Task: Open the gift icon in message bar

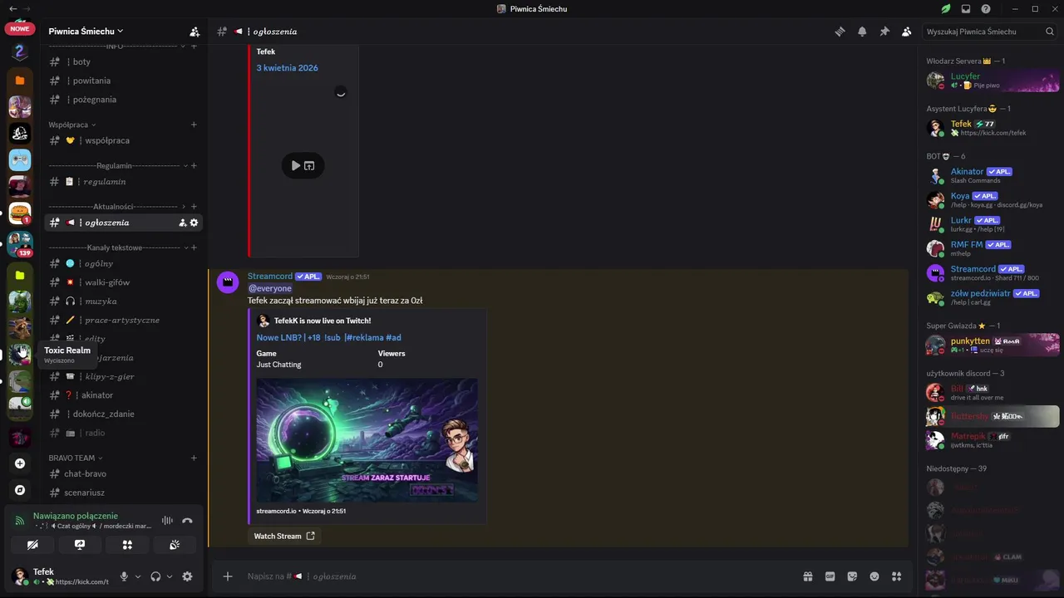Action: pyautogui.click(x=807, y=576)
